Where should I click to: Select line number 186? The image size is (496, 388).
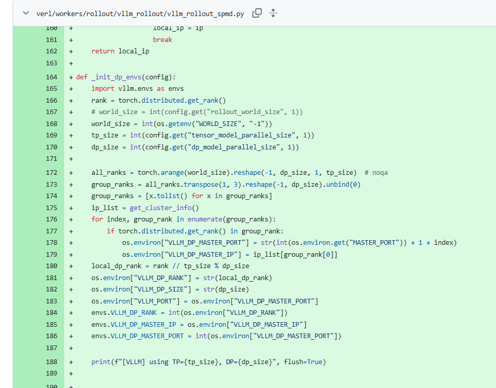(51, 336)
